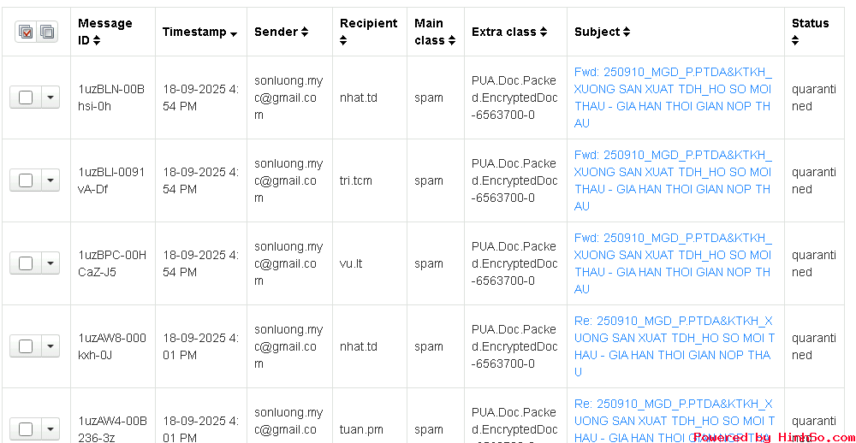Sort by Message ID column arrows
856x443 pixels.
(x=97, y=40)
